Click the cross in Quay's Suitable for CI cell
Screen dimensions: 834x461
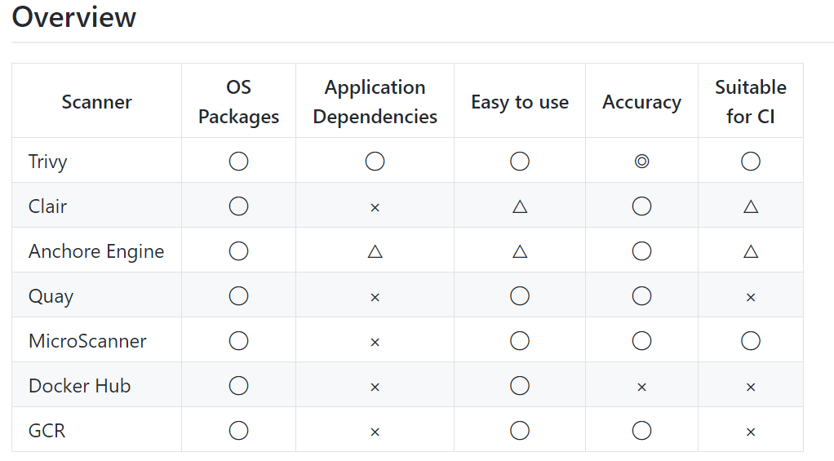tap(751, 297)
